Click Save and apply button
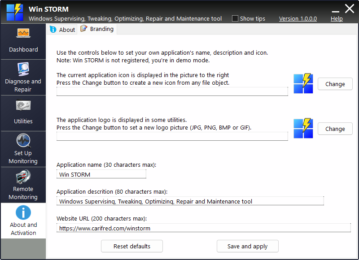This screenshot has height=260, width=359. [x=247, y=246]
